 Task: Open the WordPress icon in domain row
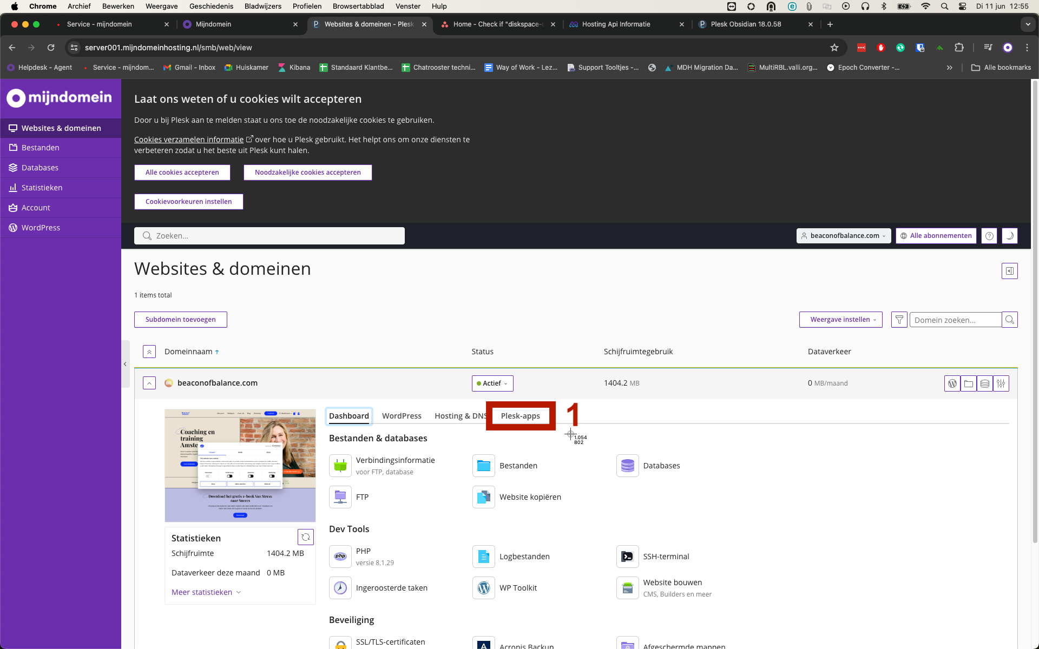[x=952, y=383]
